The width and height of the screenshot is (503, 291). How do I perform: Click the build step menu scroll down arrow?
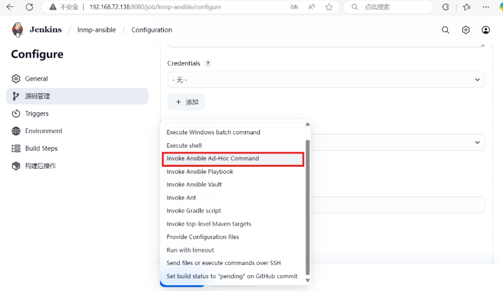(307, 280)
